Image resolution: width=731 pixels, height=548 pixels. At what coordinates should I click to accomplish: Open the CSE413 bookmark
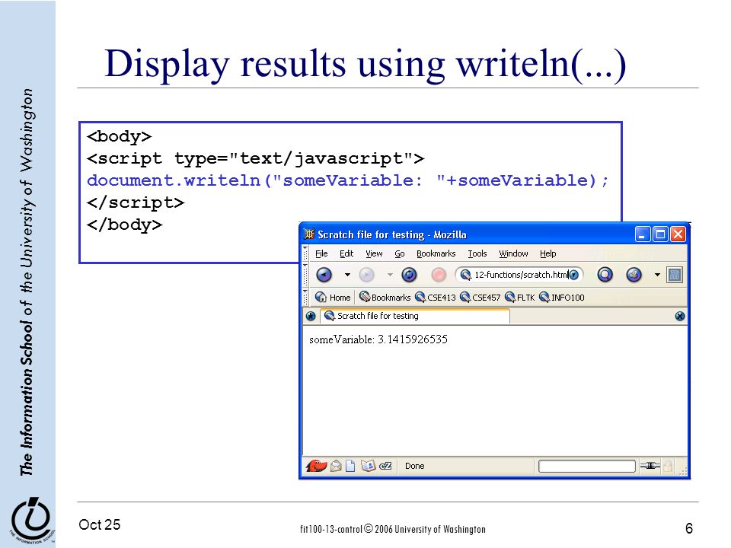click(x=436, y=298)
